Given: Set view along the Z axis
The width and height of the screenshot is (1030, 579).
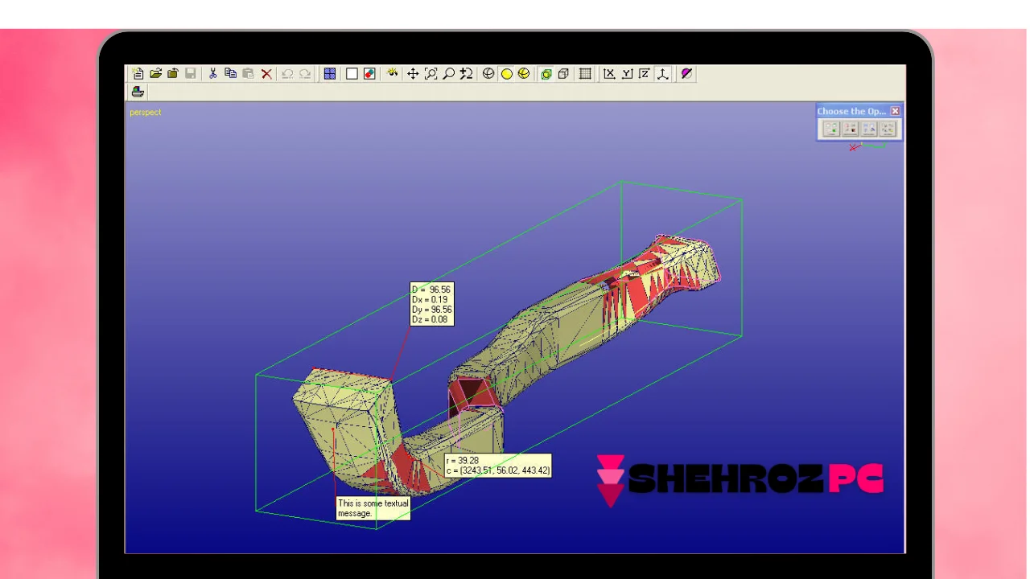Looking at the screenshot, I should (x=645, y=74).
